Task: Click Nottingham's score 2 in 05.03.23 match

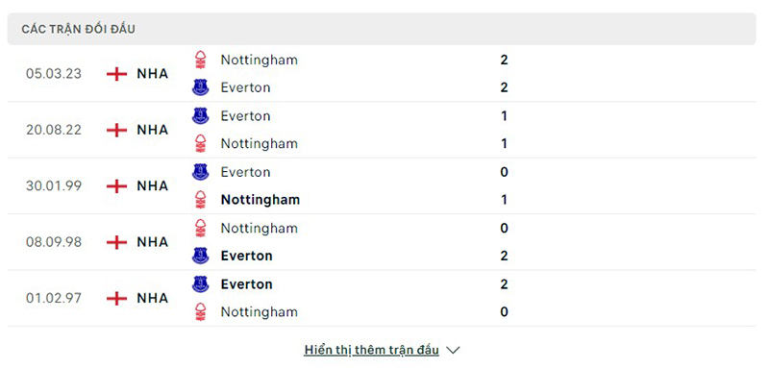Action: (504, 60)
